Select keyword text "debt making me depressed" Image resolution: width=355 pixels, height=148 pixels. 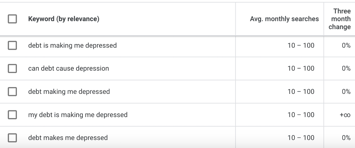coord(69,92)
